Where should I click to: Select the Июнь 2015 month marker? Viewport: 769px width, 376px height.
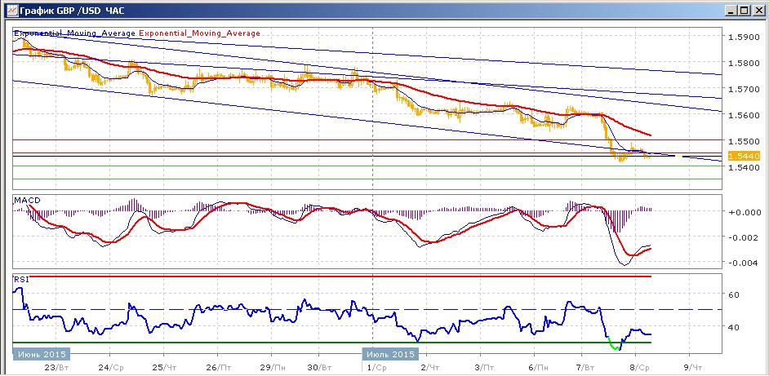point(42,353)
